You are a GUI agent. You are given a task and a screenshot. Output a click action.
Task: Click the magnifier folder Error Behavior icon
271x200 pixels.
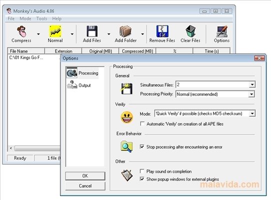point(126,146)
